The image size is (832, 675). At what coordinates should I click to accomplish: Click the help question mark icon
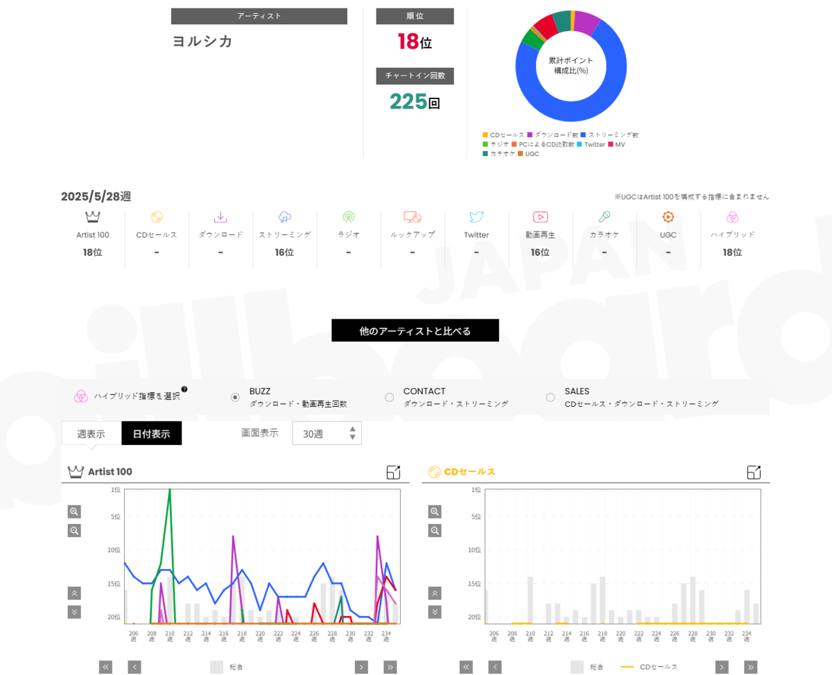tap(184, 389)
